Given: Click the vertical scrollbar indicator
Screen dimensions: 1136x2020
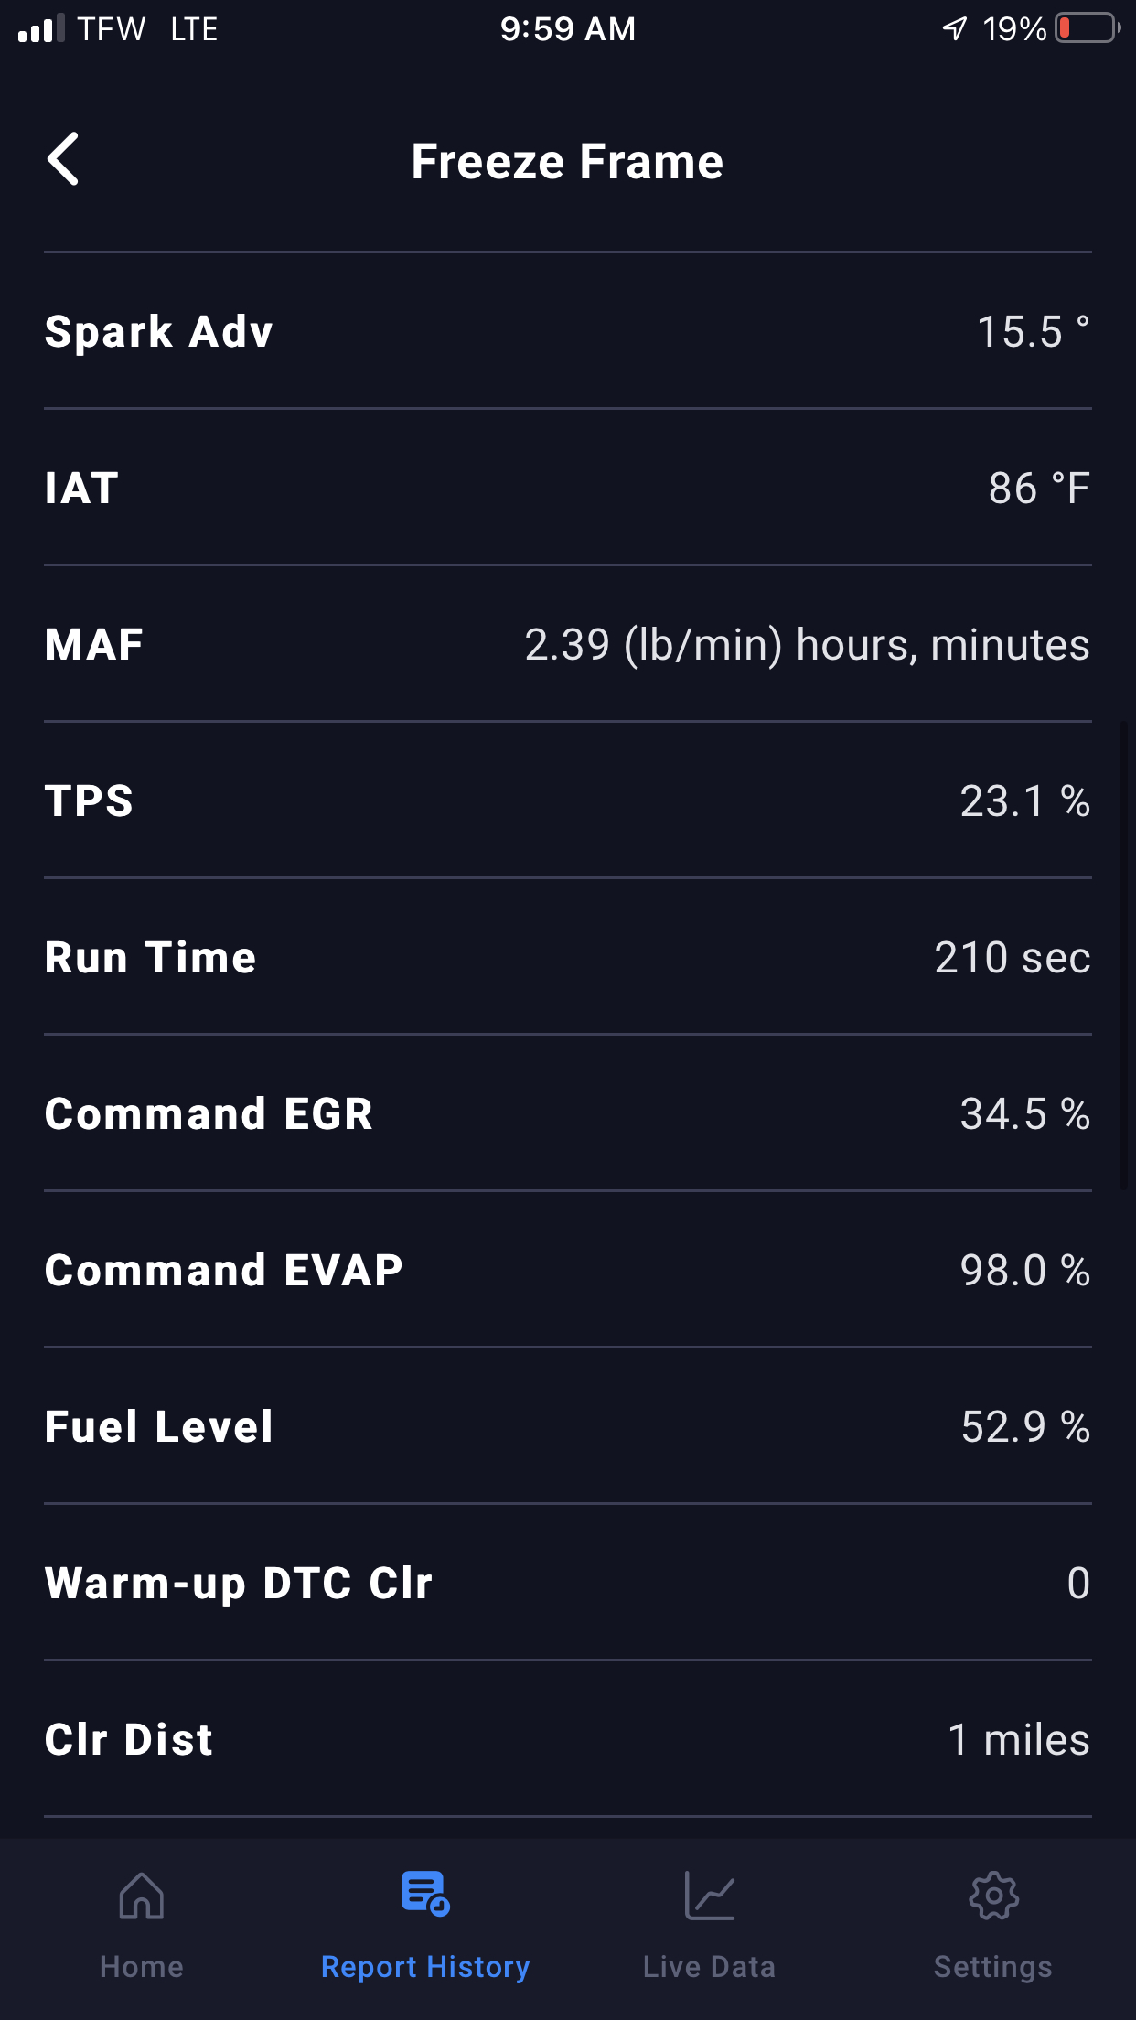Looking at the screenshot, I should [x=1123, y=955].
